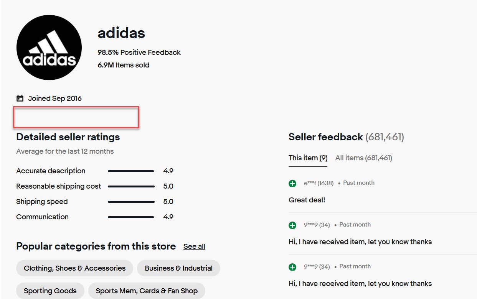477x299 pixels.
Task: Open the See all categories link
Action: pyautogui.click(x=194, y=246)
